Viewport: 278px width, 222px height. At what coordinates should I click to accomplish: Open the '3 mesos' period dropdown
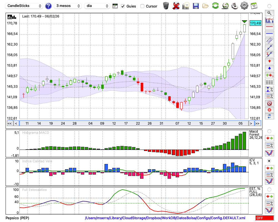(x=68, y=6)
